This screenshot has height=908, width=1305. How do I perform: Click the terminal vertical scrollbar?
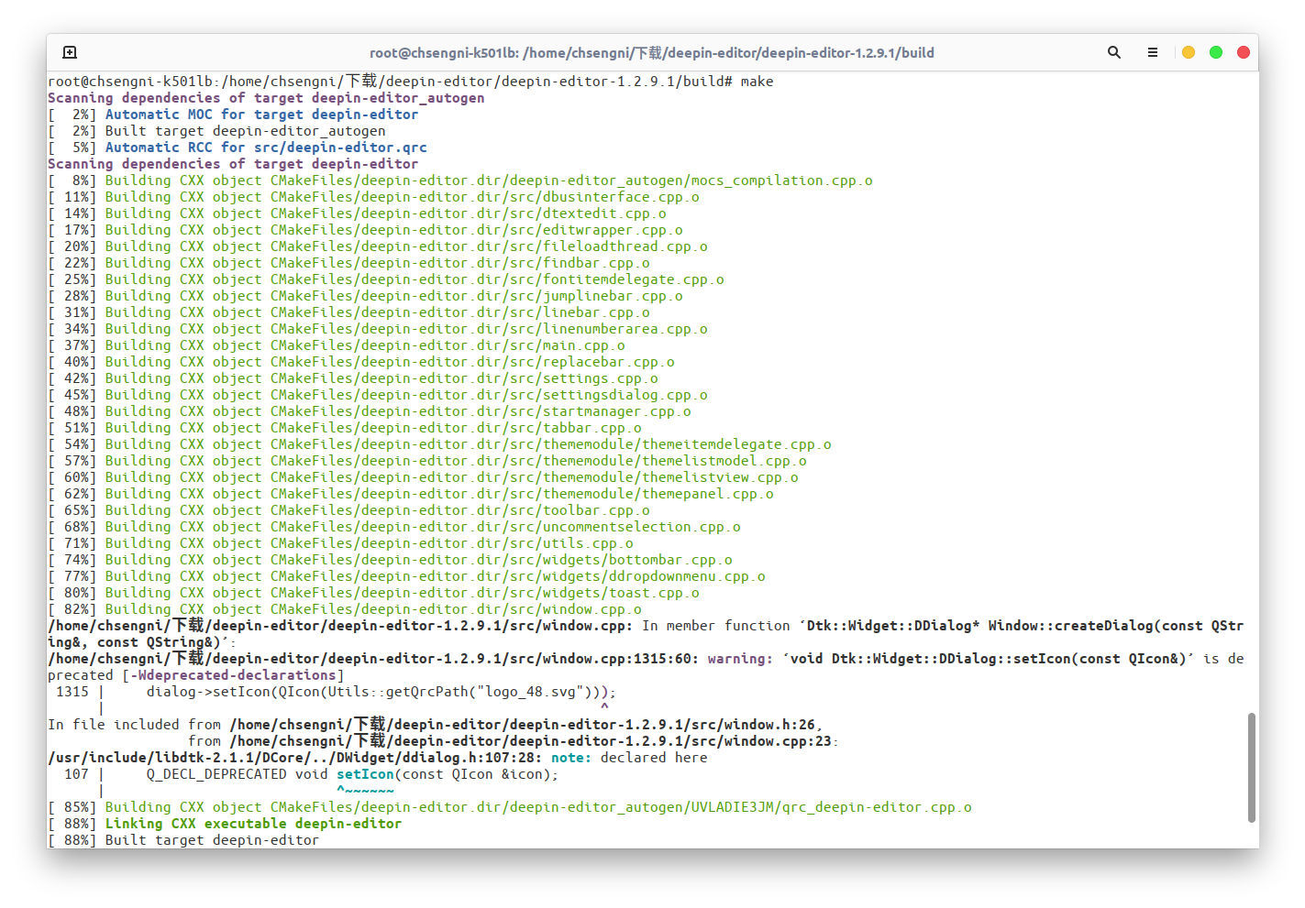[x=1252, y=768]
